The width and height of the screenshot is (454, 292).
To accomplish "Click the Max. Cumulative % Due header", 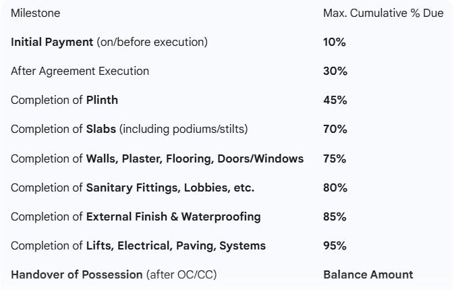I will point(383,13).
